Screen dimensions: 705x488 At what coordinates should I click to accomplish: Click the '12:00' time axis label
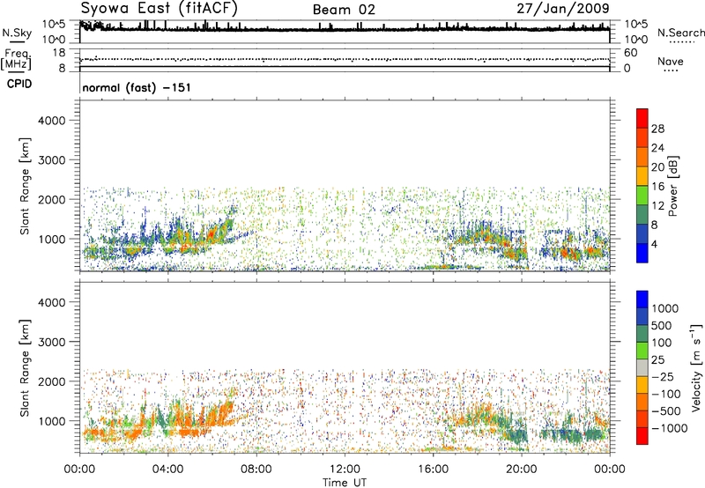pyautogui.click(x=345, y=470)
